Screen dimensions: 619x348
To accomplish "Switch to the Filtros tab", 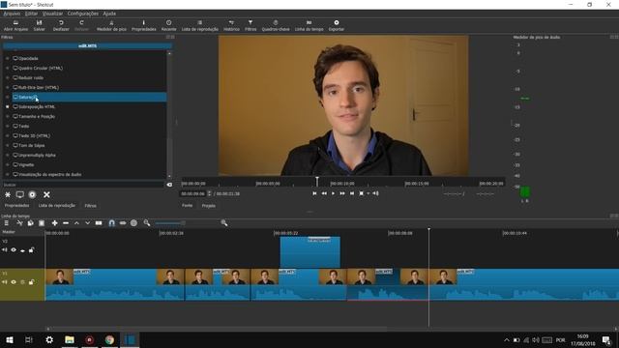I will tap(90, 206).
